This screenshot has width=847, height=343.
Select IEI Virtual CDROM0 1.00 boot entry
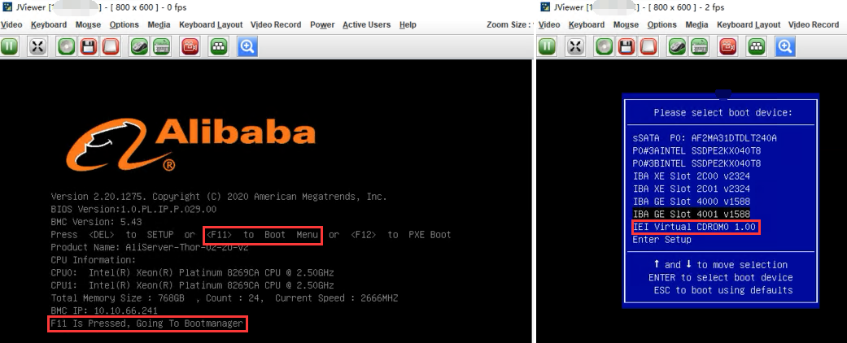coord(694,227)
